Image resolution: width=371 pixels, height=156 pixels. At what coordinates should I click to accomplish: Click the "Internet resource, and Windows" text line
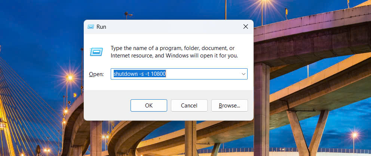coord(174,56)
